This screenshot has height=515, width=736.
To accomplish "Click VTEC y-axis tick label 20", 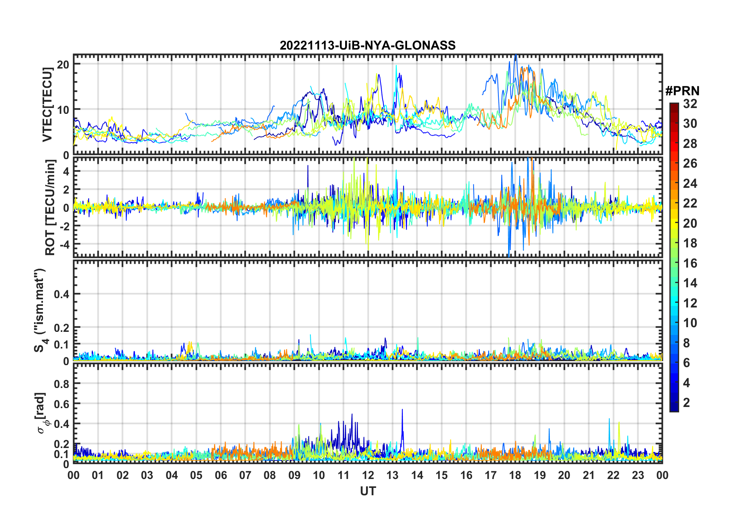I will [63, 65].
